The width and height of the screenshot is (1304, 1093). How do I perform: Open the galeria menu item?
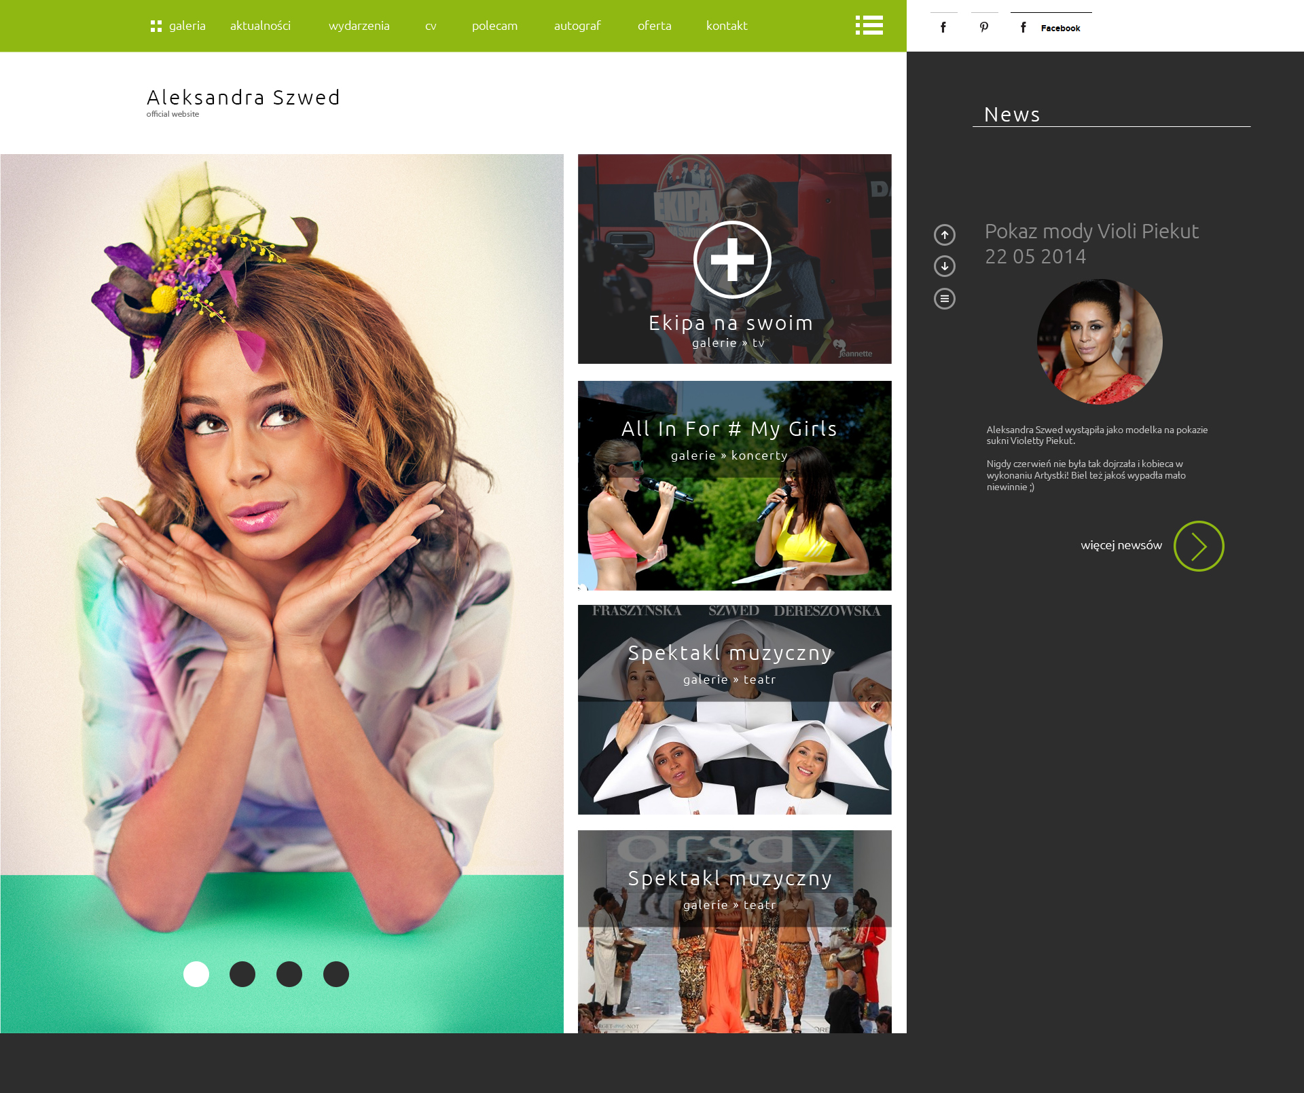[x=186, y=26]
